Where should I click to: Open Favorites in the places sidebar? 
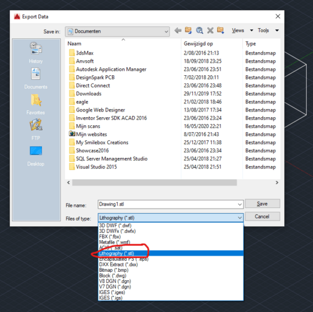[36, 105]
